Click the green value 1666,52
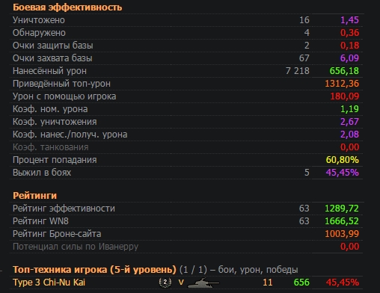The image size is (380, 293). (x=342, y=221)
